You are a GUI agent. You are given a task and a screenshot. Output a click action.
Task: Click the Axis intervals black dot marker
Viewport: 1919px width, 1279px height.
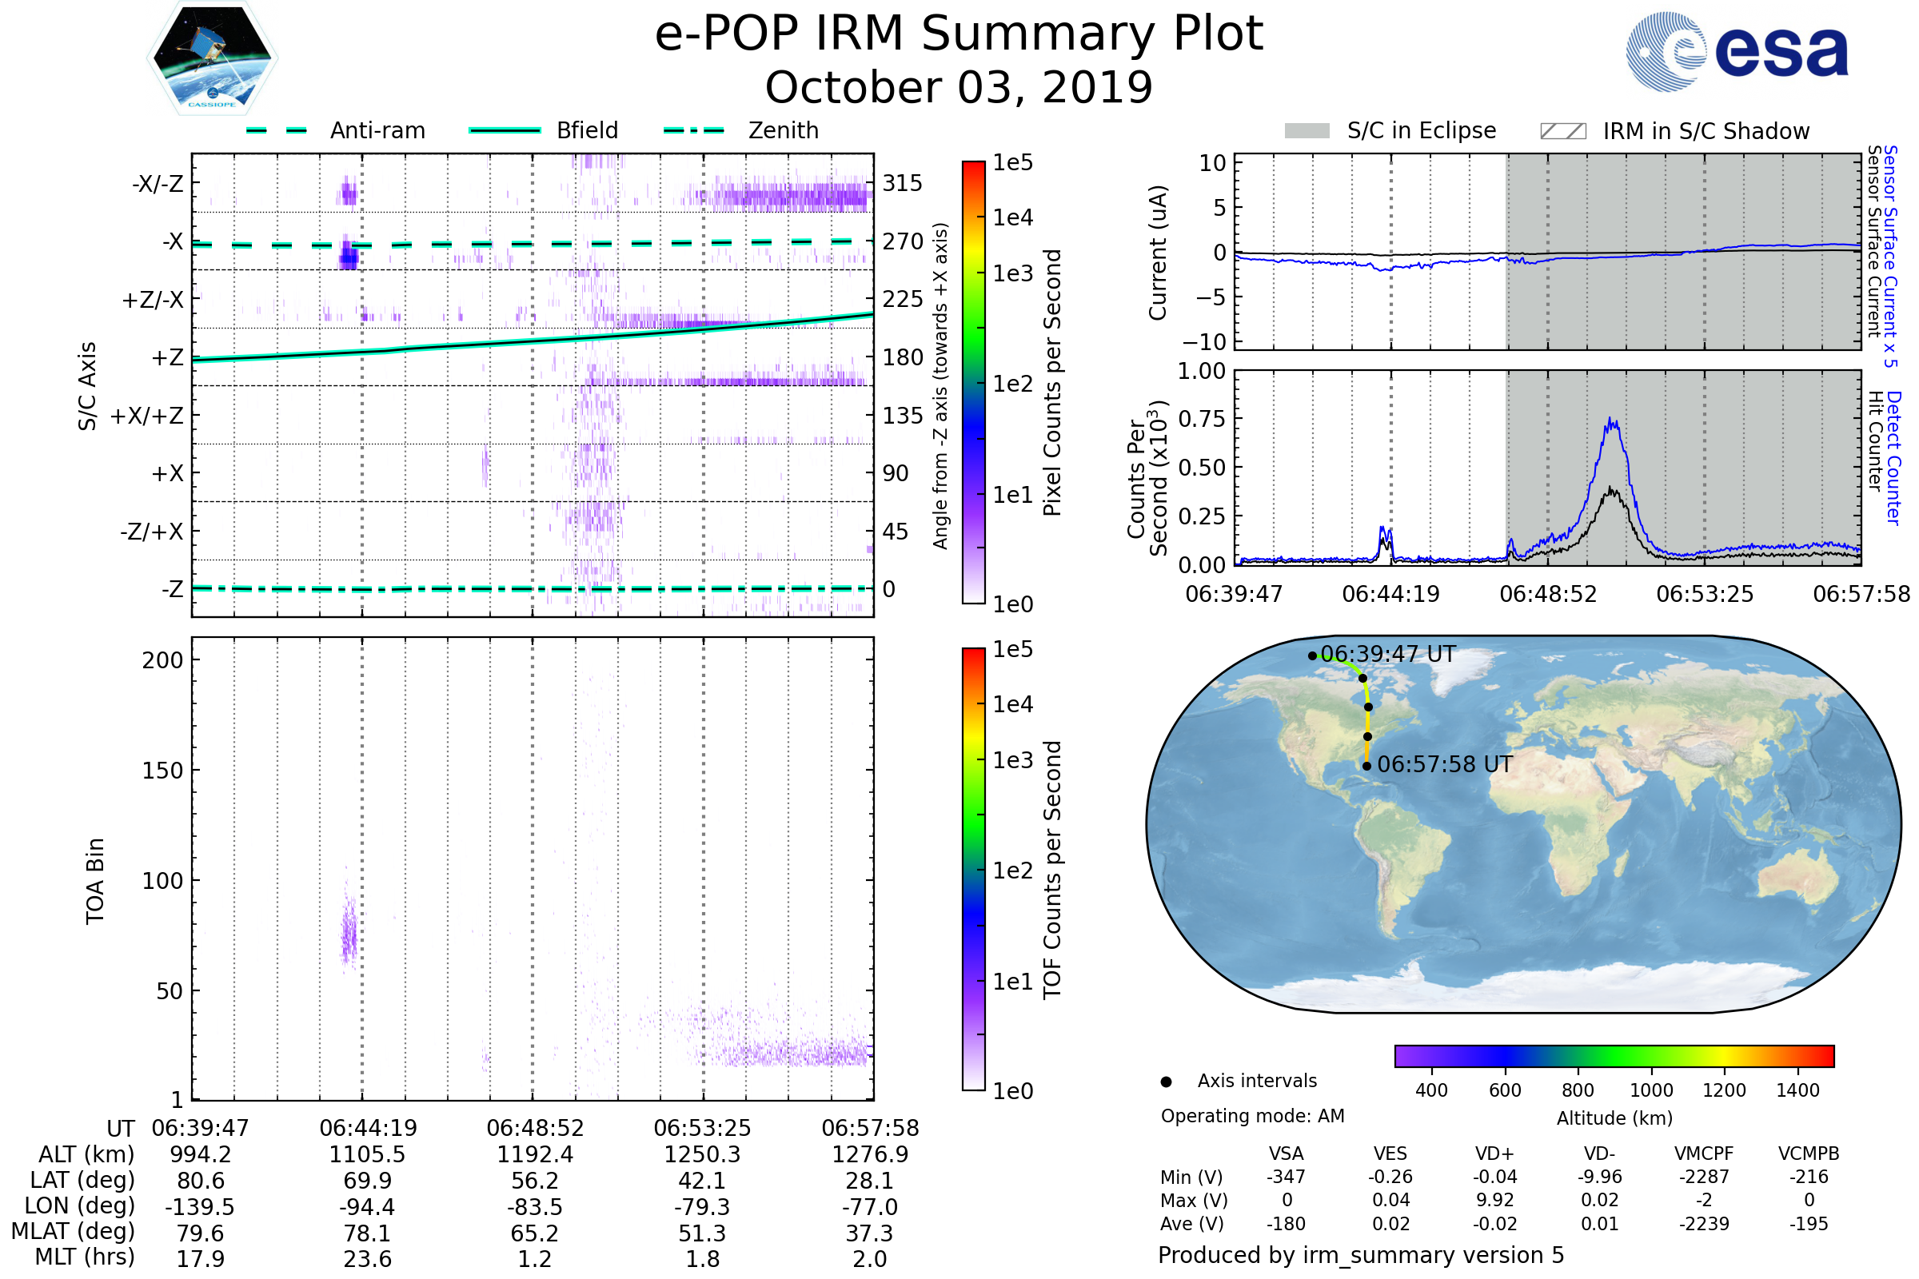tap(1166, 1082)
